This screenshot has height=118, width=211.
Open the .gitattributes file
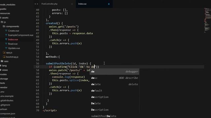click(x=7, y=101)
